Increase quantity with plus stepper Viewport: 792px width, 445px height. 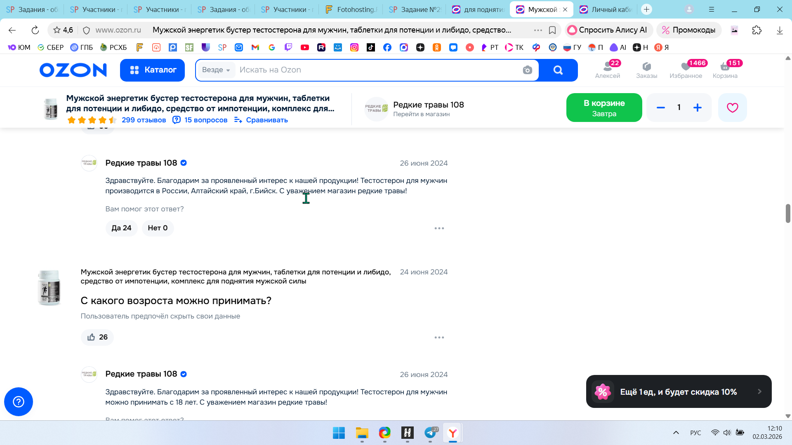(698, 108)
